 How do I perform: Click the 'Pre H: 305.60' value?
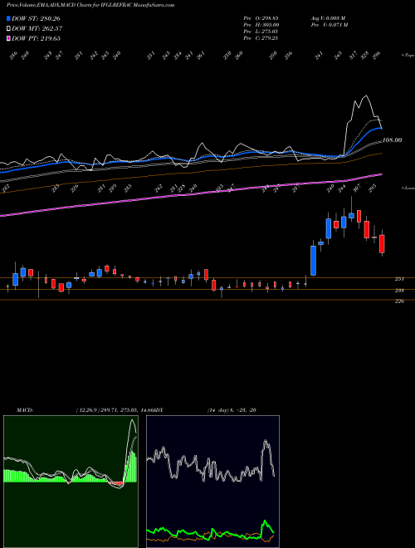[x=261, y=25]
